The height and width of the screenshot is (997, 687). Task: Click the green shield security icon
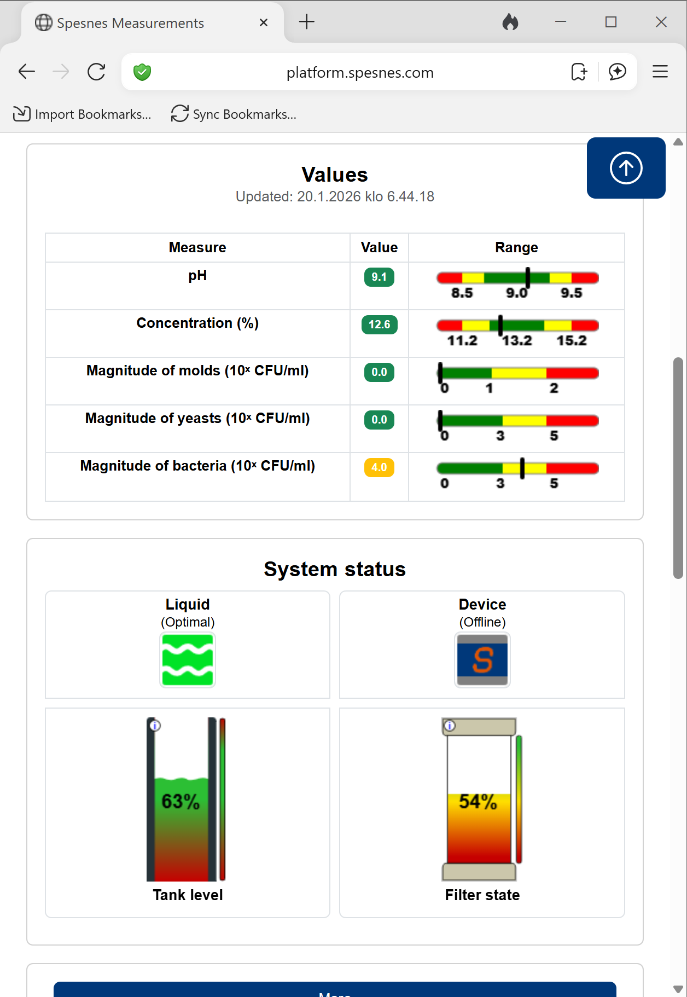[x=142, y=72]
